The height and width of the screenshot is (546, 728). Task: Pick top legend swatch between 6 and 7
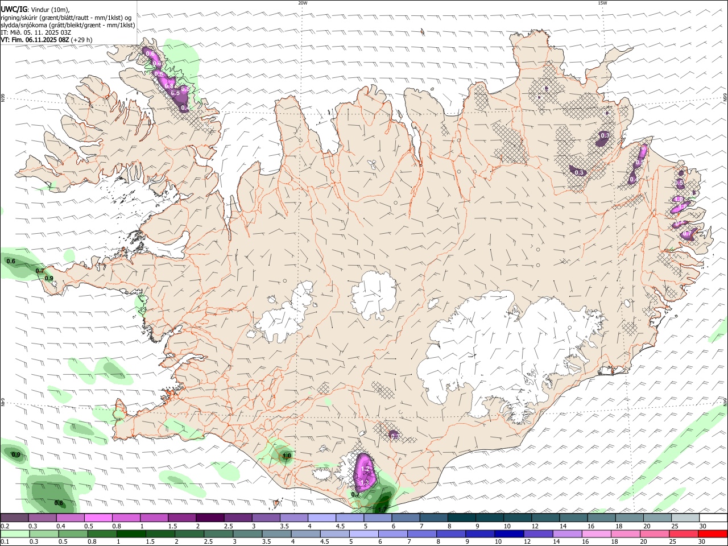click(406, 518)
